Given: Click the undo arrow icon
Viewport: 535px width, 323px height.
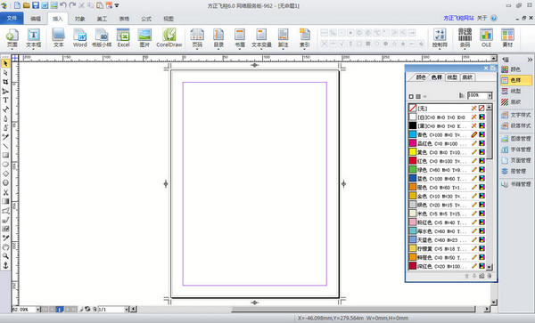Looking at the screenshot, I should (62, 5).
